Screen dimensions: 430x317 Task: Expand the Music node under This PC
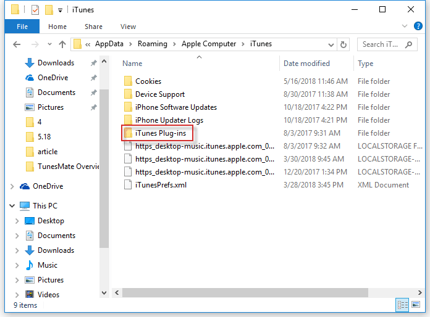[17, 265]
